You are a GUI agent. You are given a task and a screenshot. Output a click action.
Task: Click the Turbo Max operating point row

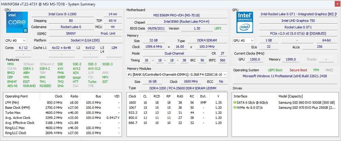63,112
